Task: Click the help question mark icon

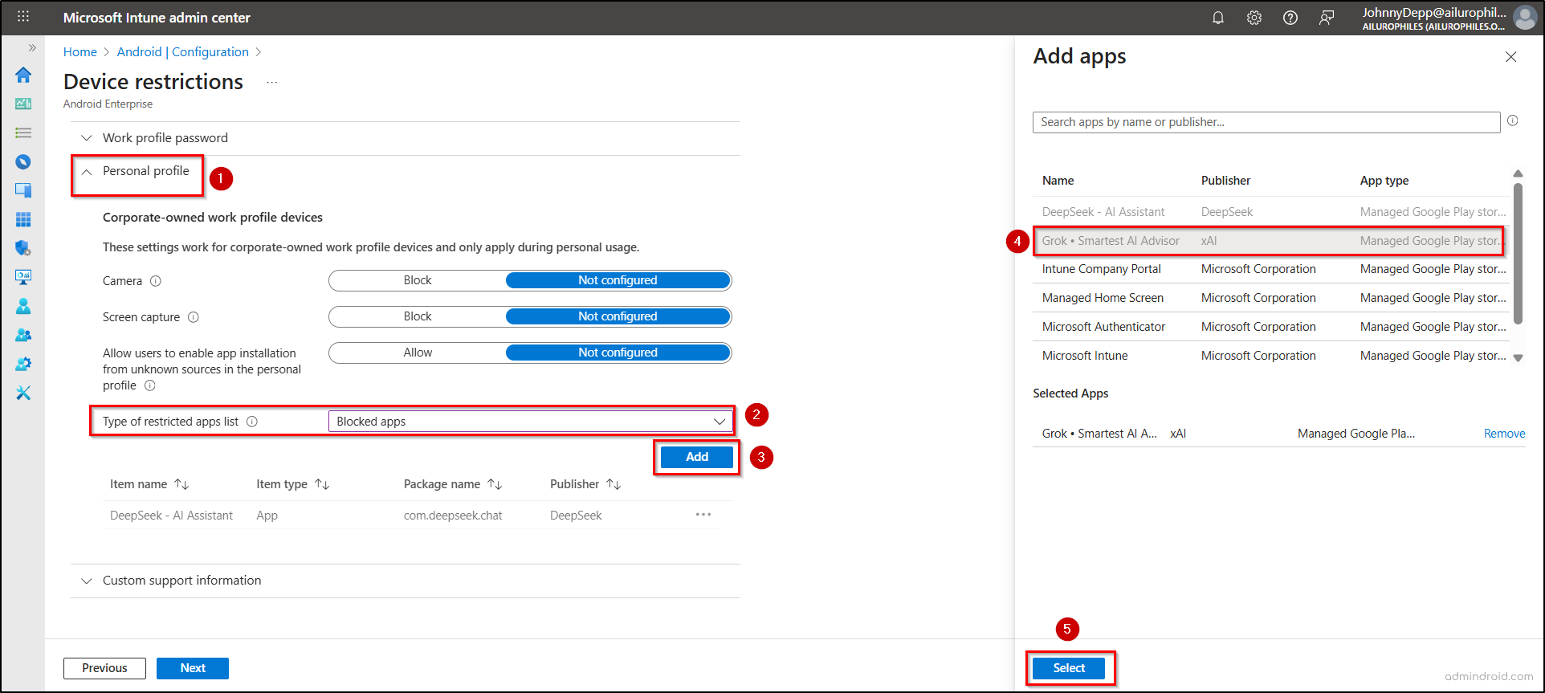Action: click(1290, 18)
